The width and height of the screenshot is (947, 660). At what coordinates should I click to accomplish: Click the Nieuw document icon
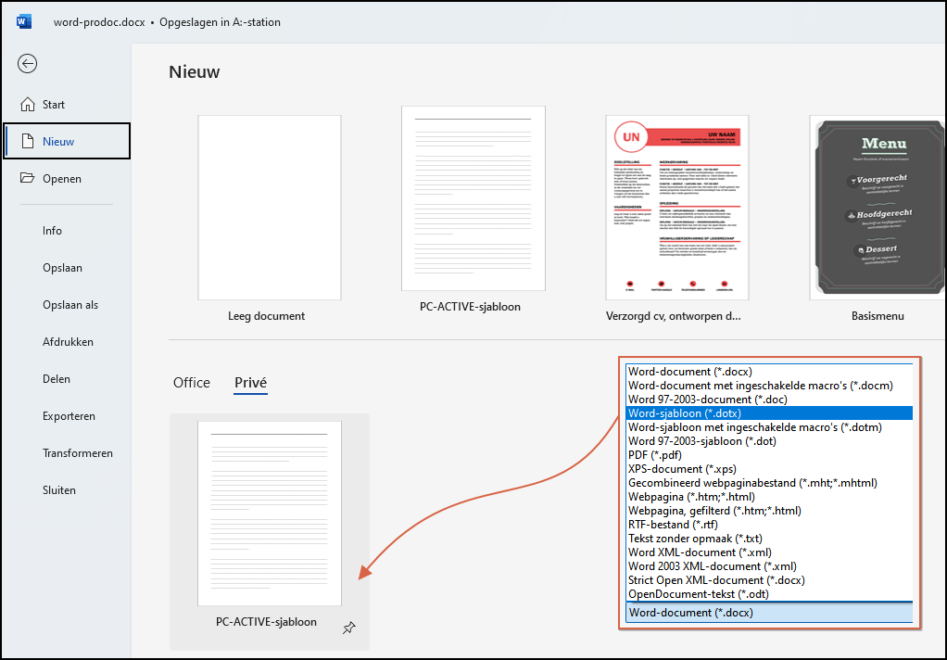(x=27, y=142)
